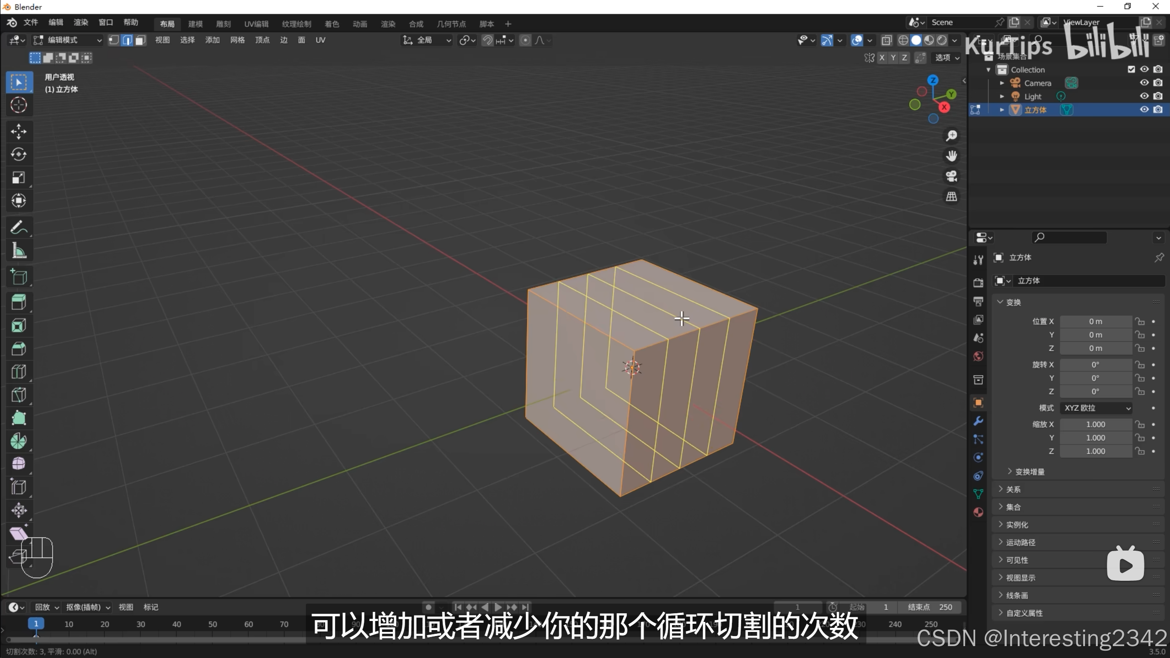1170x658 pixels.
Task: Open the Modifier properties wrench tab
Action: coord(978,421)
